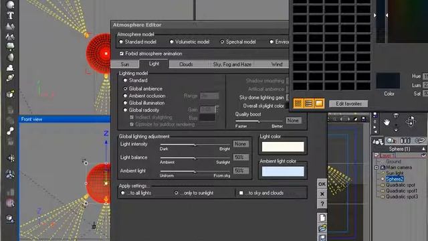Switch favorites to grid view icon
The image size is (428, 241).
coord(298,103)
